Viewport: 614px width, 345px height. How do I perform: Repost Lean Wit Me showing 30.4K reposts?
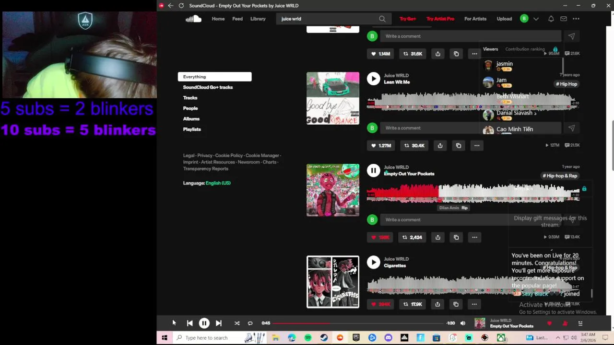click(414, 145)
